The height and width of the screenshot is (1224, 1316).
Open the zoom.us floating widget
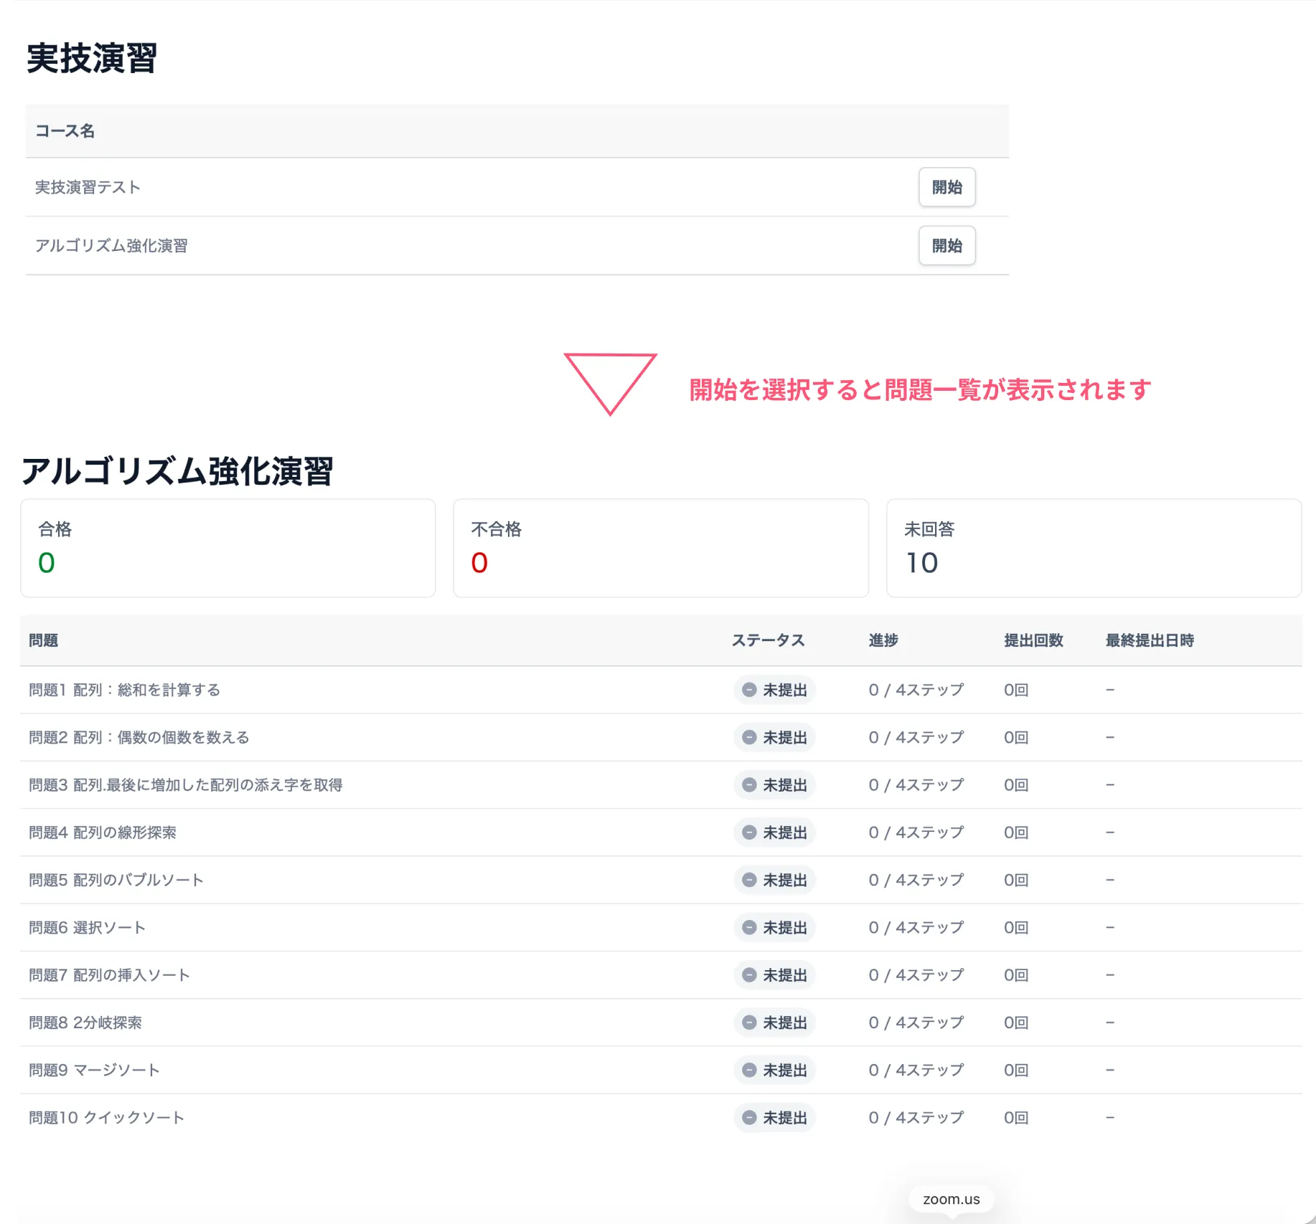951,1198
